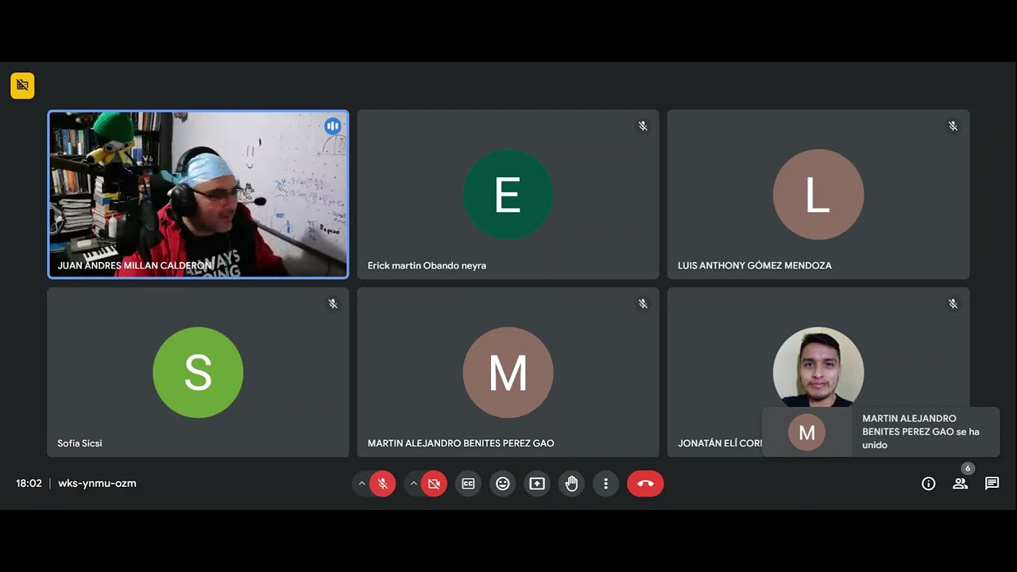1017x572 pixels.
Task: Click audio indicator on Juan Andres tile
Action: click(x=333, y=126)
